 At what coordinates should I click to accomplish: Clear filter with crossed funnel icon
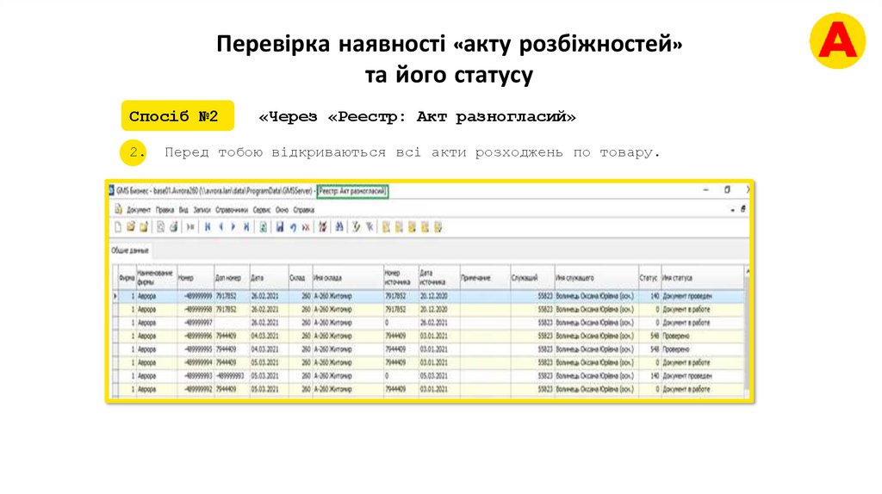coord(369,227)
